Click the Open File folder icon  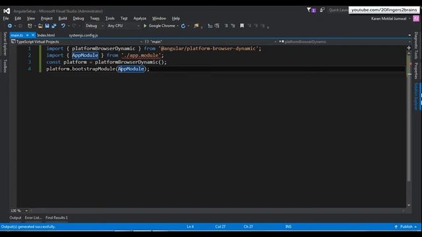tap(40, 26)
